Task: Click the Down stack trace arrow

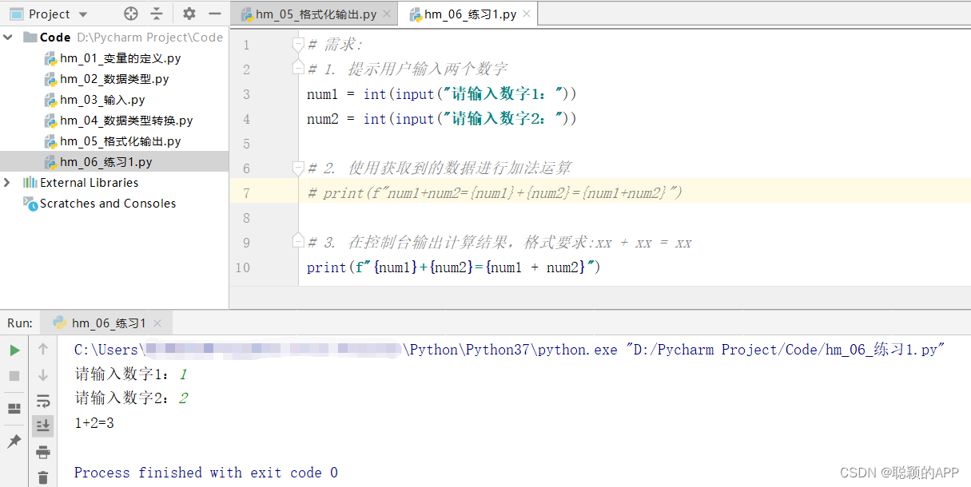Action: click(43, 375)
